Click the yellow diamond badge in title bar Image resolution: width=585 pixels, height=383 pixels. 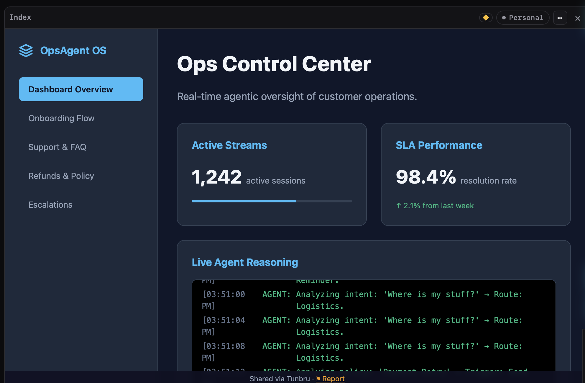click(486, 18)
